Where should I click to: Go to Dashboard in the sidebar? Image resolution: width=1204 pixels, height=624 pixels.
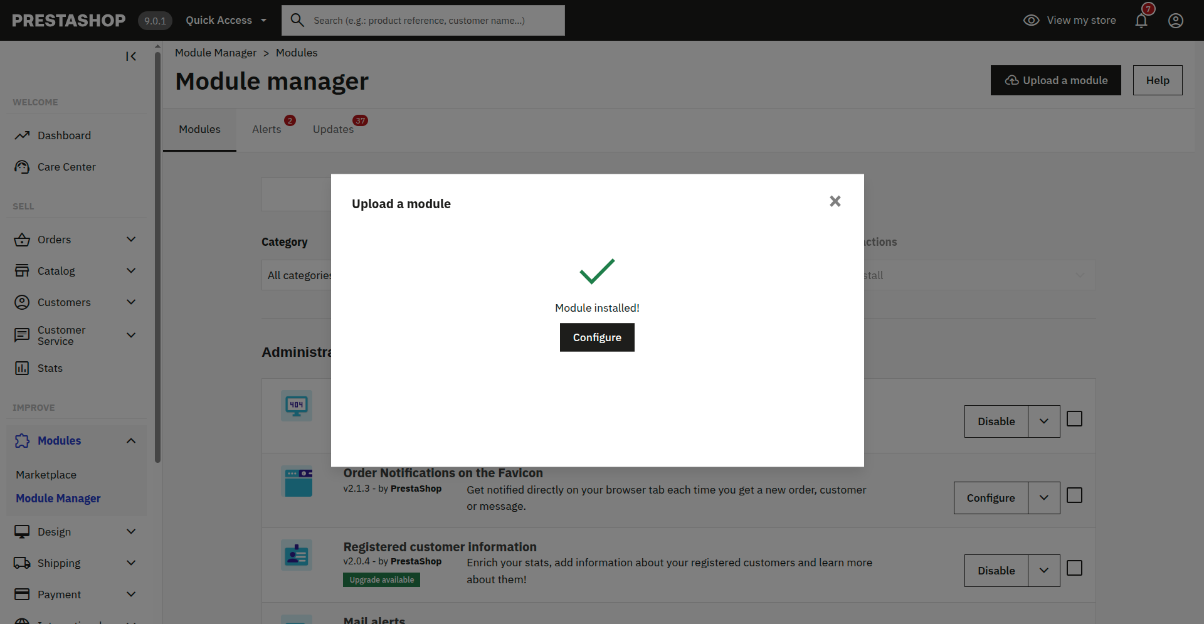coord(64,135)
